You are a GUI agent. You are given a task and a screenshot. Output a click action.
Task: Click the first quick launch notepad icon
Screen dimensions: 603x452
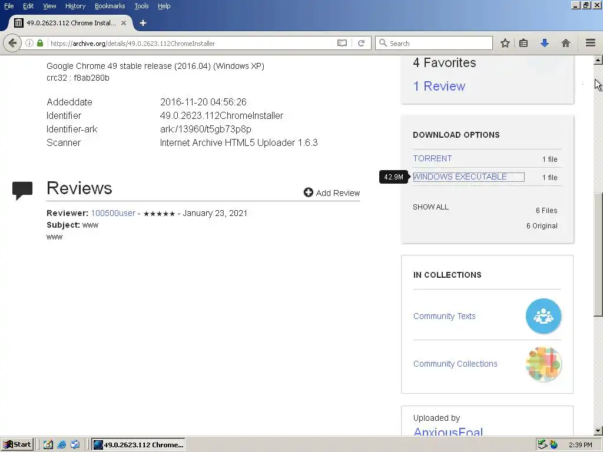(48, 445)
